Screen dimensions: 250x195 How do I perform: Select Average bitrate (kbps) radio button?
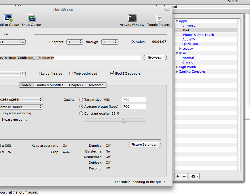(81, 107)
